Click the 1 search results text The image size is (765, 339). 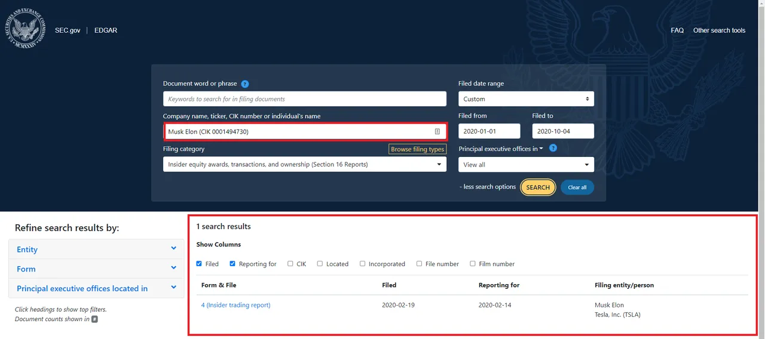coord(224,227)
